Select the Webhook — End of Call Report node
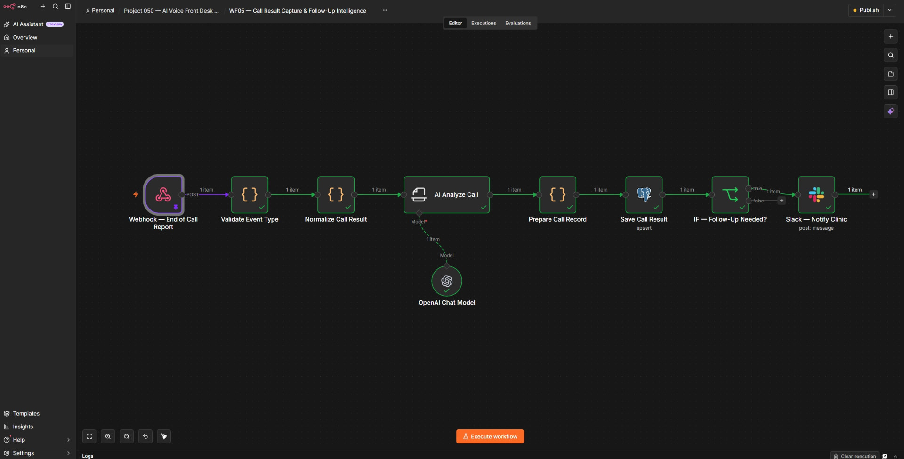 tap(163, 194)
